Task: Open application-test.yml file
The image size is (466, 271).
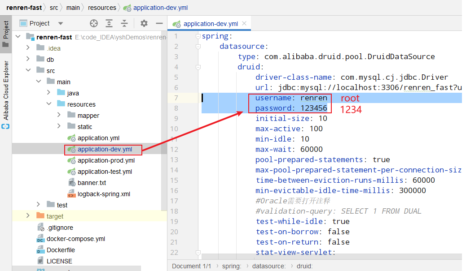Action: click(x=105, y=172)
